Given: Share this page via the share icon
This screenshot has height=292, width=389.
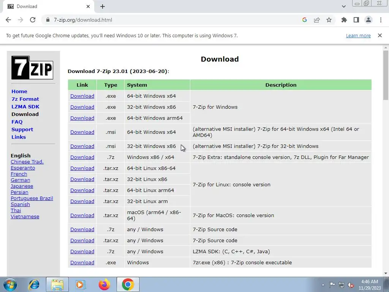Looking at the screenshot, I should point(317,20).
